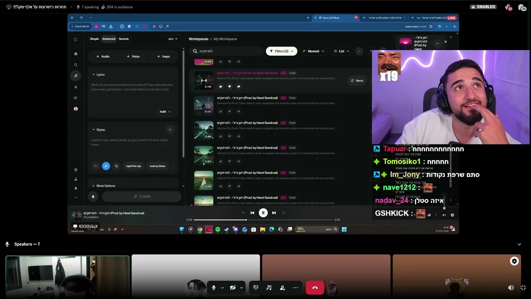Like the 3:09 song with thumbs up
The image size is (531, 299).
pyautogui.click(x=220, y=136)
